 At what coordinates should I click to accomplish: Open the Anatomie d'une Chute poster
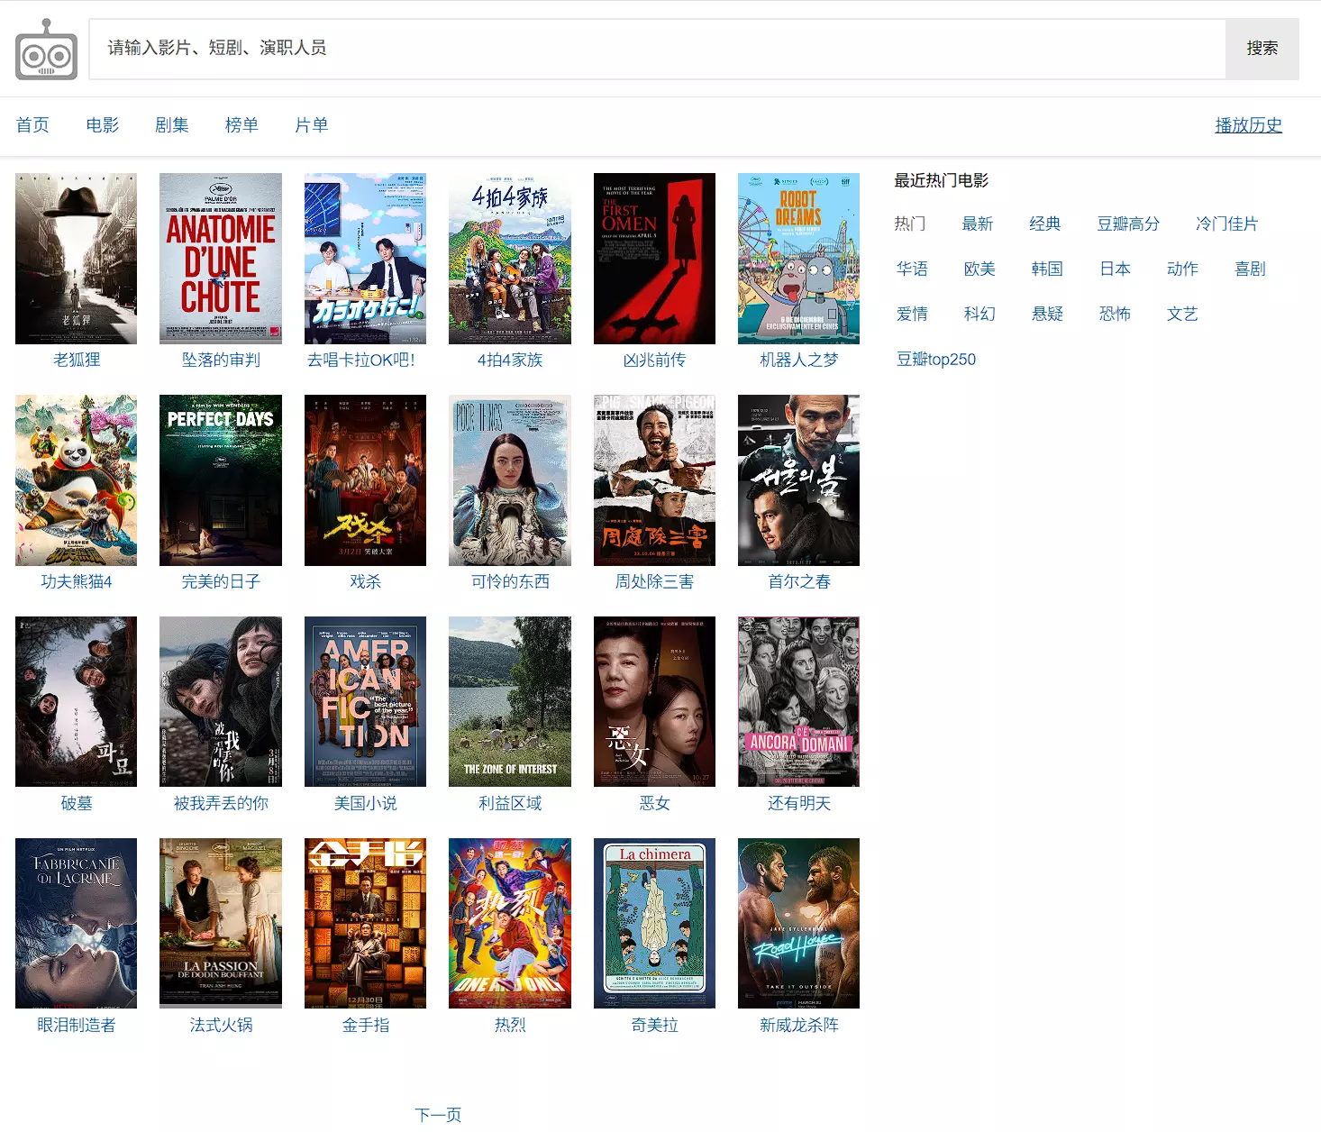click(221, 259)
